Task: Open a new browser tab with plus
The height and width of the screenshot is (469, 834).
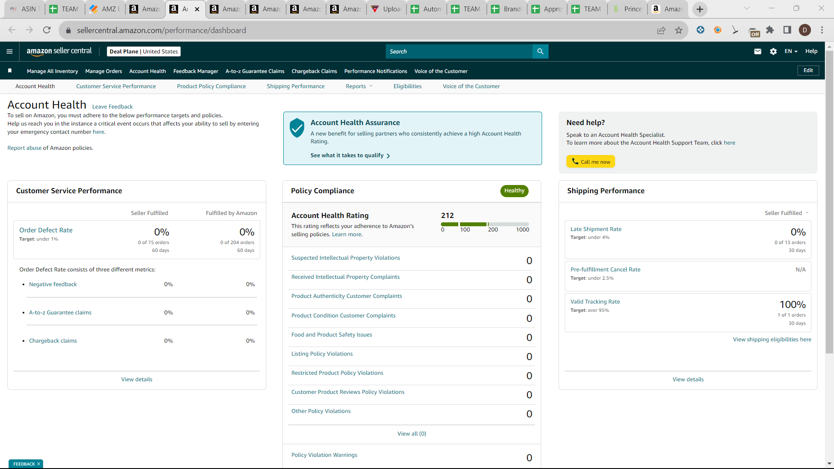Action: (699, 9)
